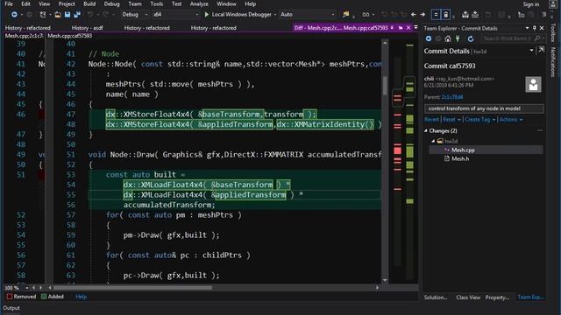Click the commit message text box

484,108
